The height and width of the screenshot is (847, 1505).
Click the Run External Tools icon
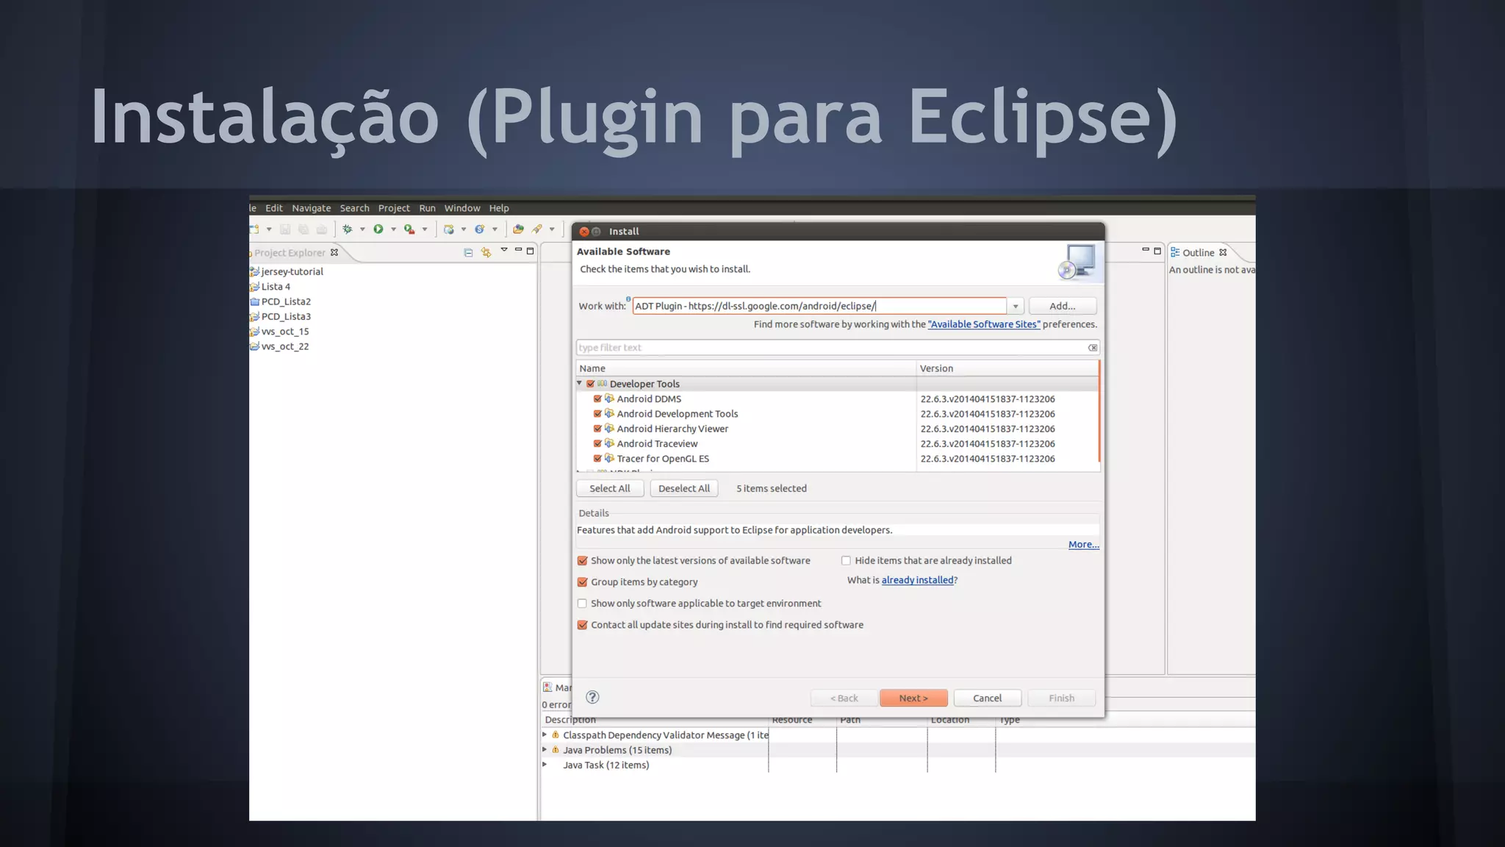[409, 229]
